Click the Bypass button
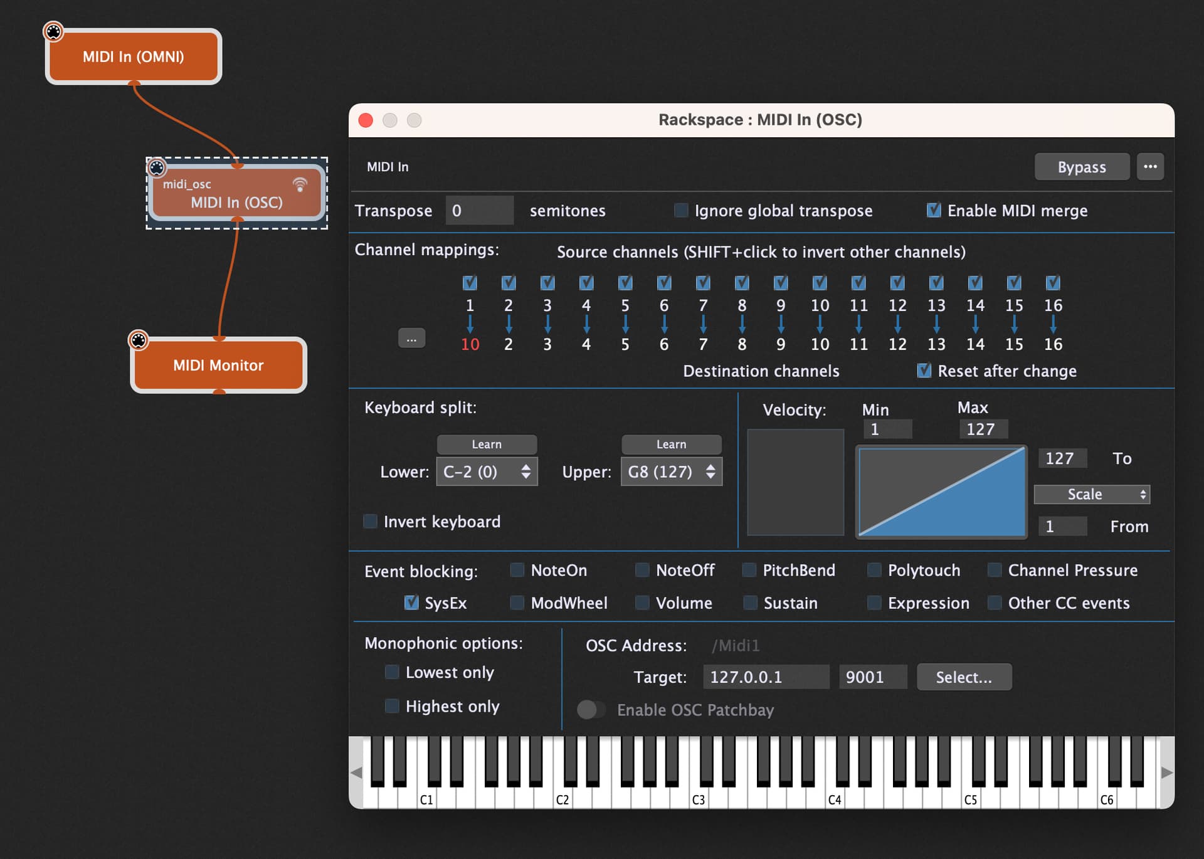Screen dimensions: 1204x859 1082,167
